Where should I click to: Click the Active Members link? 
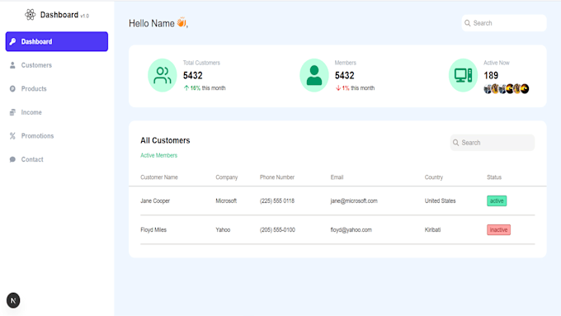(x=159, y=155)
